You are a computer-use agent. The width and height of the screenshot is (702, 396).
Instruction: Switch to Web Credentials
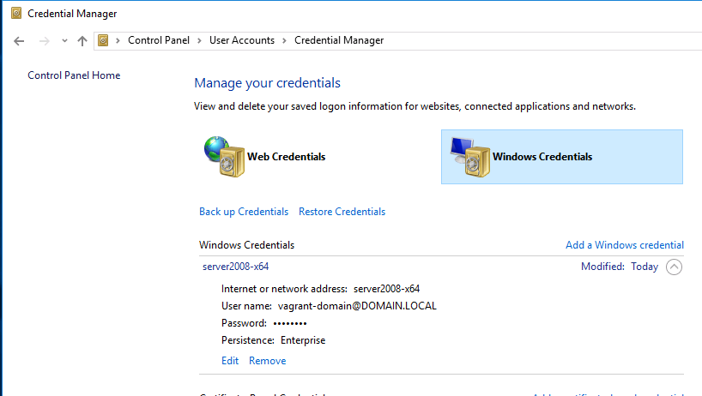tap(286, 157)
